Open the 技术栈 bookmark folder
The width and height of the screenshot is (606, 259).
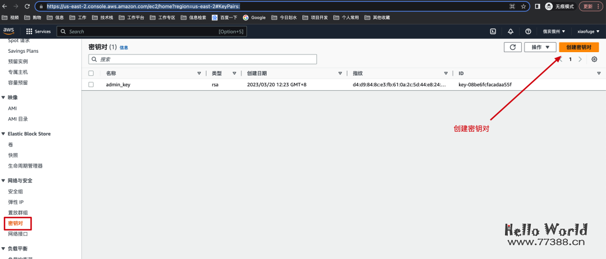[x=103, y=17]
